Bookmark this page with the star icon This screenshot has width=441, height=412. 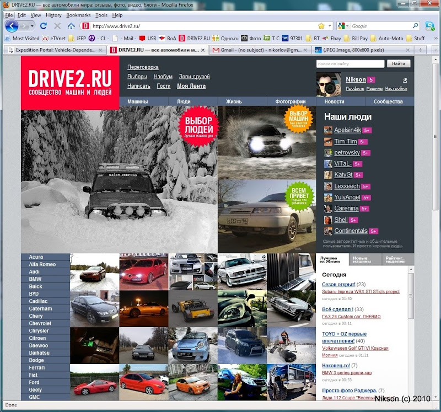coord(321,26)
